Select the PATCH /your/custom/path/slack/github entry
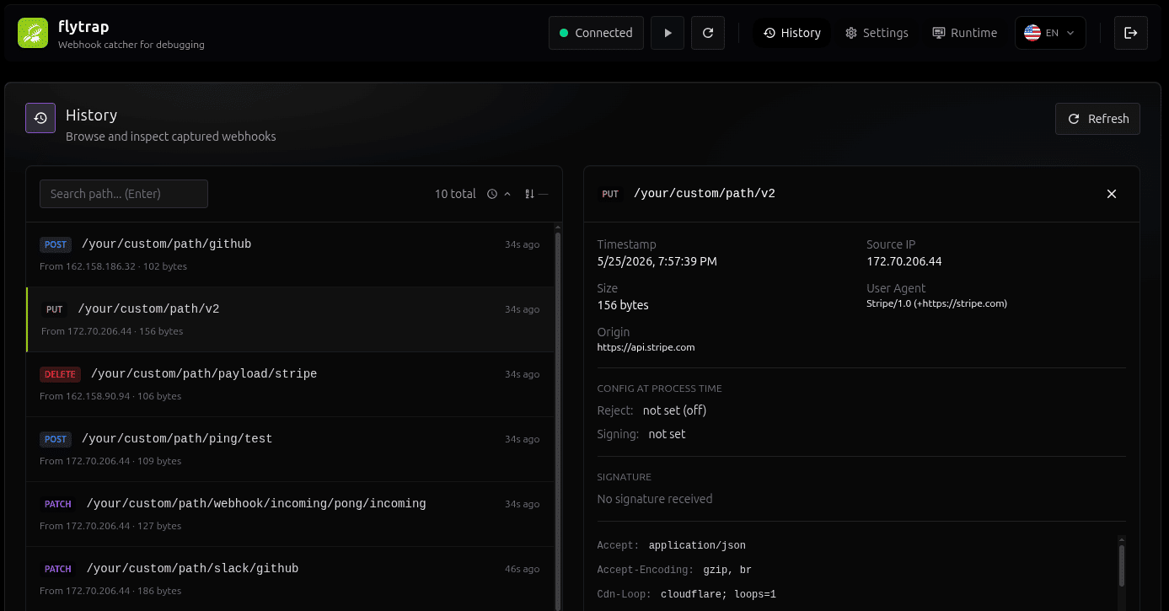Screen dimensions: 1169x611 point(289,579)
